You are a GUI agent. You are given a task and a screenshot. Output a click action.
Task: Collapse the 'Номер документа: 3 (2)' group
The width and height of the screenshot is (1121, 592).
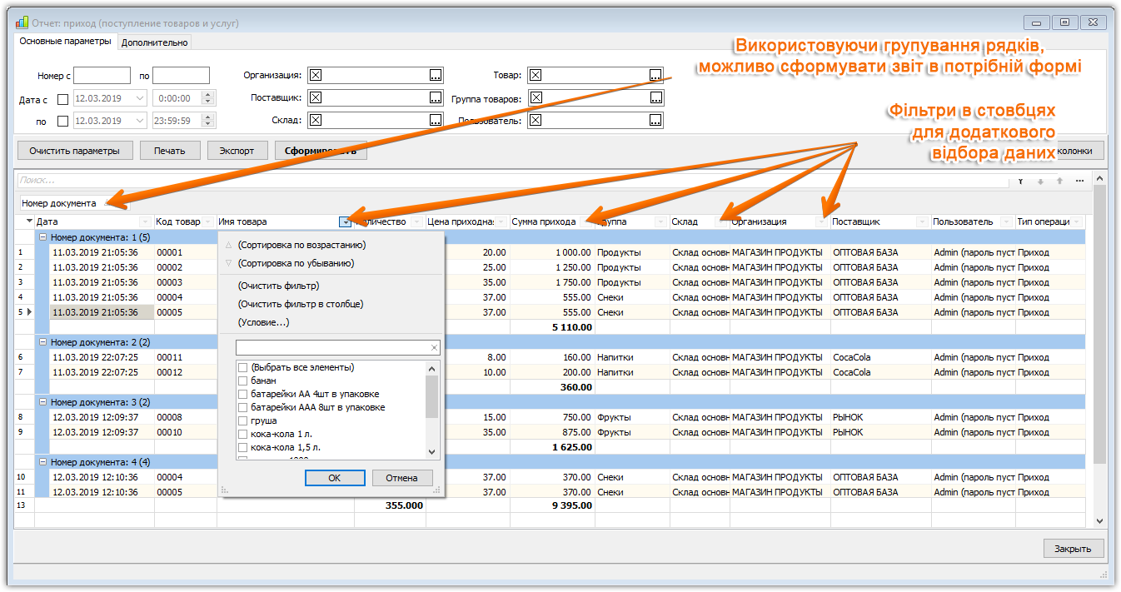[x=42, y=402]
